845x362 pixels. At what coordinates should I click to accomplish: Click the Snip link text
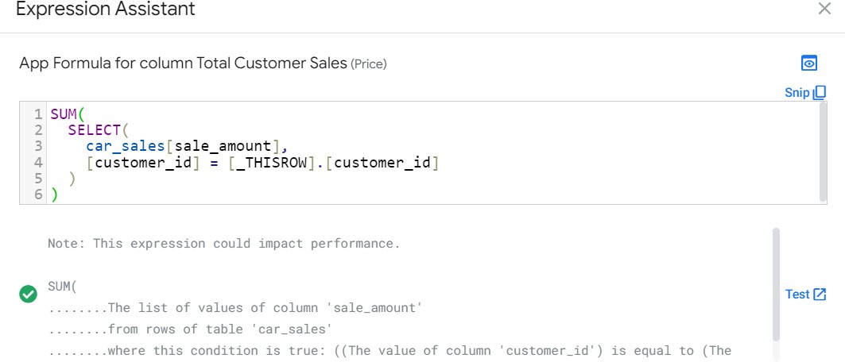(x=797, y=92)
